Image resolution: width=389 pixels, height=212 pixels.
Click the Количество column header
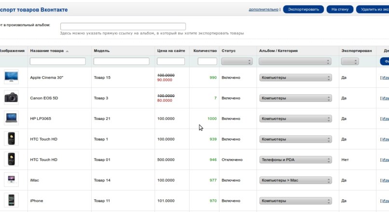(205, 51)
